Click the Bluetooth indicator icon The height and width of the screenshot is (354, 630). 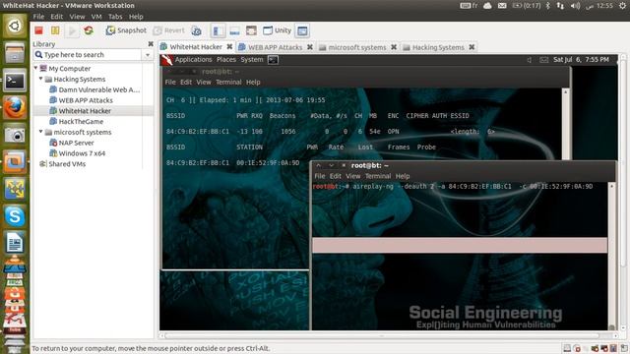pos(547,6)
